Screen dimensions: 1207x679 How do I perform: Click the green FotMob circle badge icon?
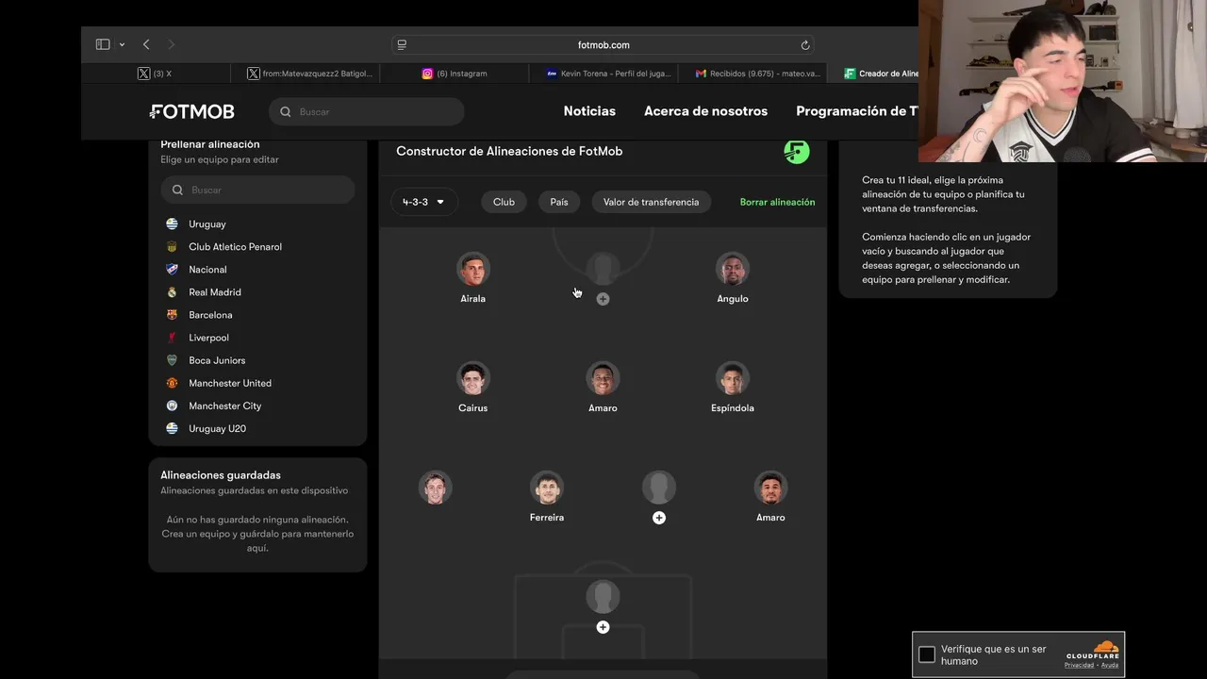pyautogui.click(x=797, y=151)
